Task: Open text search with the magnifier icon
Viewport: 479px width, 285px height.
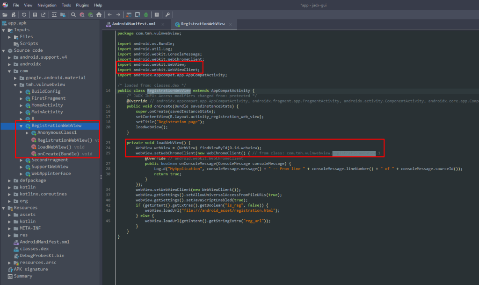Action: pyautogui.click(x=73, y=14)
